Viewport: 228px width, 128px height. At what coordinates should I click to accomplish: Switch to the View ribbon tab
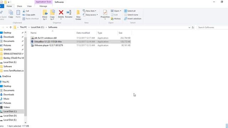(29, 6)
